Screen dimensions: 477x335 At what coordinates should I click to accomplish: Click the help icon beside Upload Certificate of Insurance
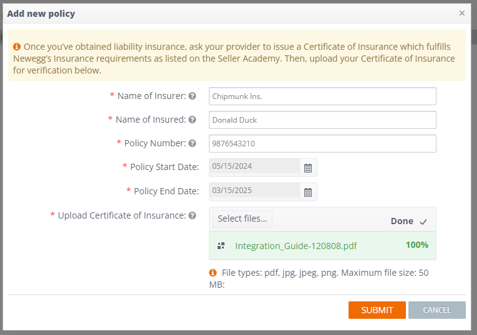pos(192,215)
